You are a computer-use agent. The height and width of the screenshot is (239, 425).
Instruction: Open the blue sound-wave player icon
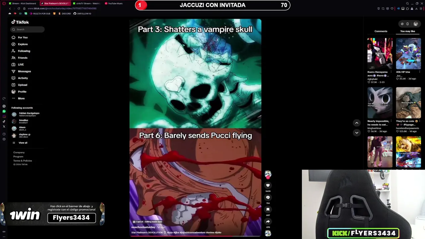point(398,9)
